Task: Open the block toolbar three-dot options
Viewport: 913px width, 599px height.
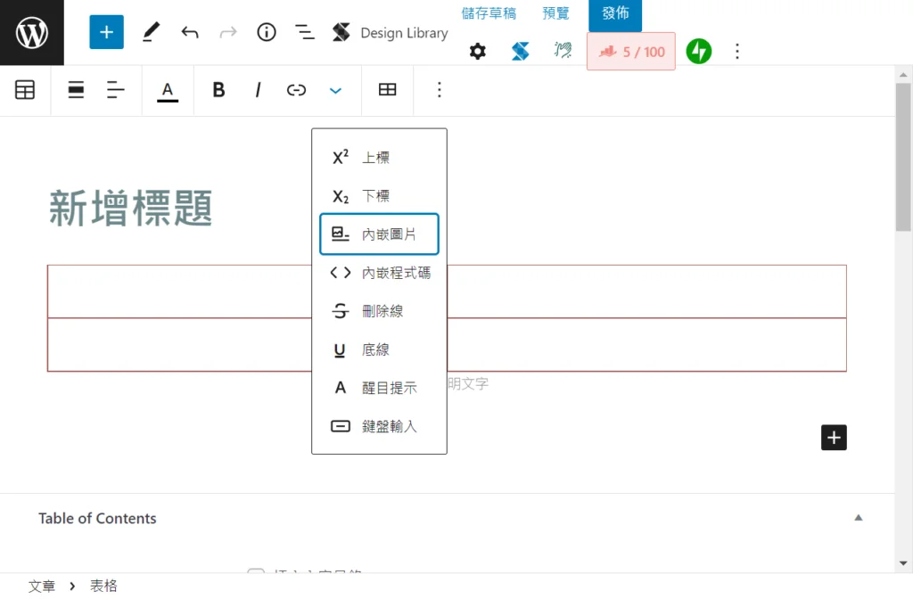Action: click(x=439, y=90)
